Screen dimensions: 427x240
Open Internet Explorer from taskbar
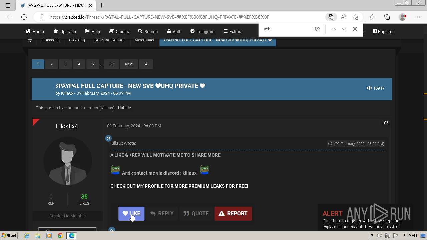point(27,236)
